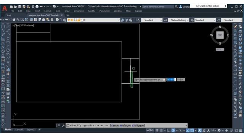Click layer 0 color swatch in layer dropdown

click(x=82, y=20)
